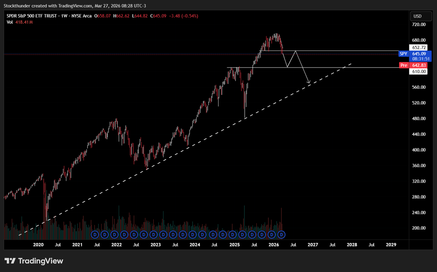437x272 pixels.
Task: Click the 320.00 price axis label
Action: [419, 181]
